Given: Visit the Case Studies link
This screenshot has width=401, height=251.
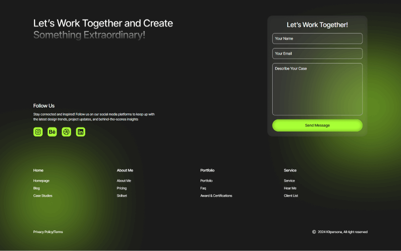Looking at the screenshot, I should click(43, 195).
